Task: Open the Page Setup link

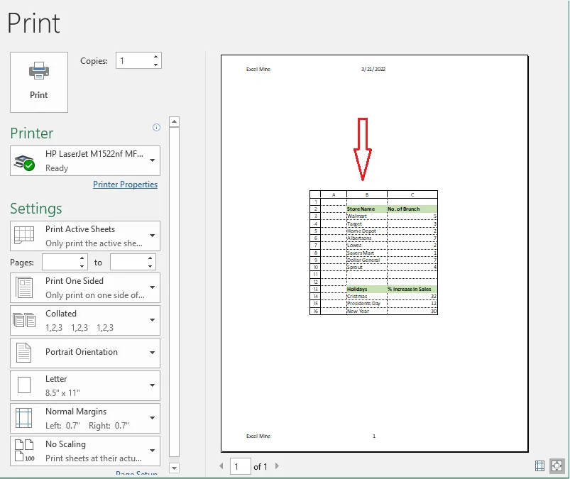Action: click(x=137, y=473)
